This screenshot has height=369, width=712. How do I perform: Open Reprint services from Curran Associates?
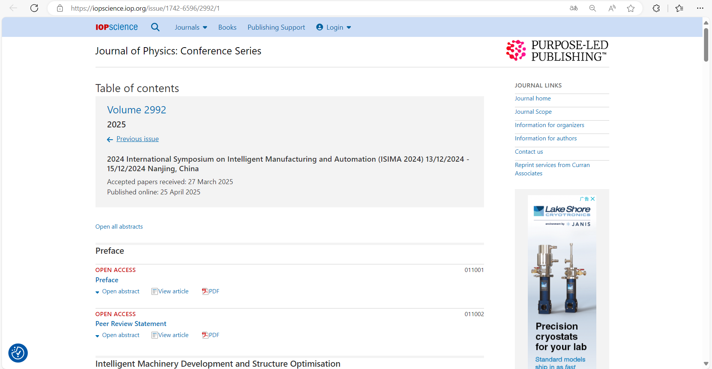pyautogui.click(x=552, y=169)
